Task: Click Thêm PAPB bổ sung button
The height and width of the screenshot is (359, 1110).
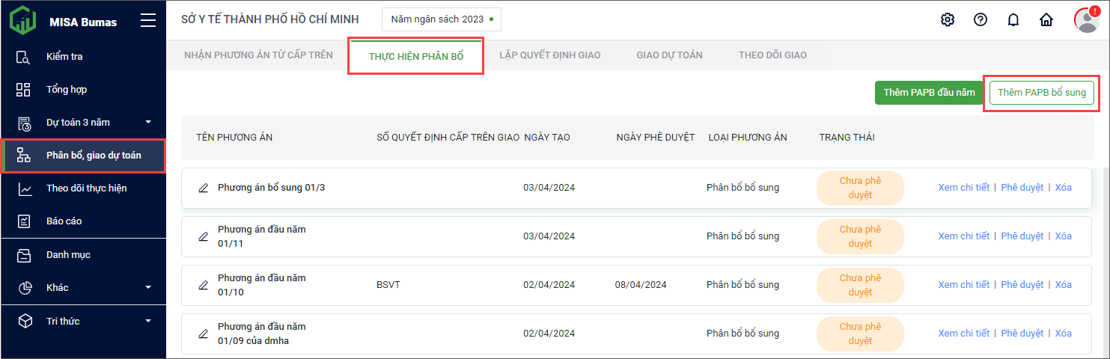Action: 1041,93
